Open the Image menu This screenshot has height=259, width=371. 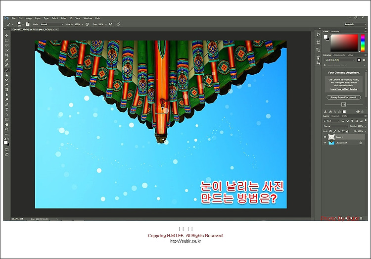click(29, 18)
